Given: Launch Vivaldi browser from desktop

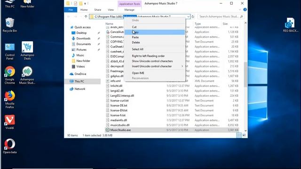Looking at the screenshot, I should (x=9, y=122).
